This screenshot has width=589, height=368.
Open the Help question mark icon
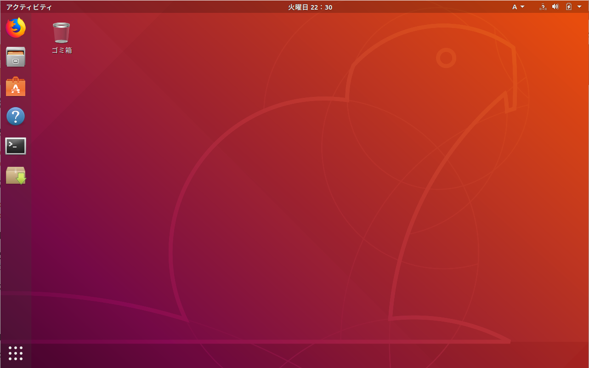16,116
